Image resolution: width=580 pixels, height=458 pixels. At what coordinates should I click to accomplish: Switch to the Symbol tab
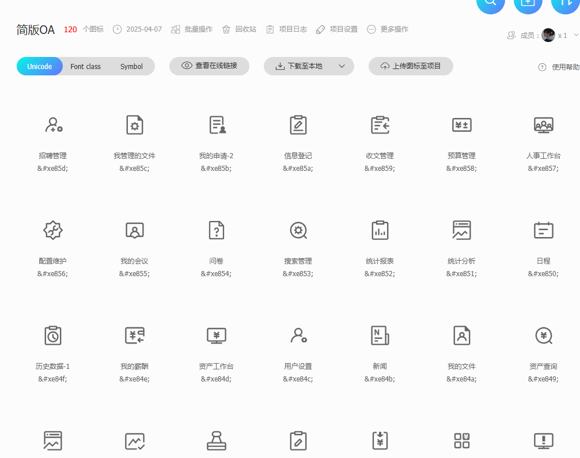pos(131,67)
